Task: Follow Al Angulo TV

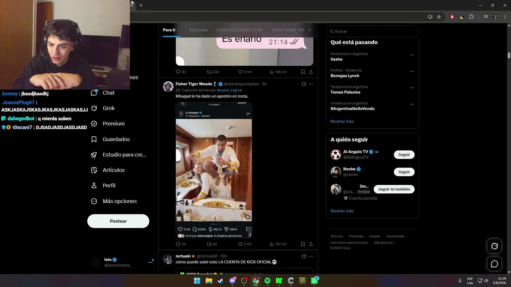Action: coord(404,155)
